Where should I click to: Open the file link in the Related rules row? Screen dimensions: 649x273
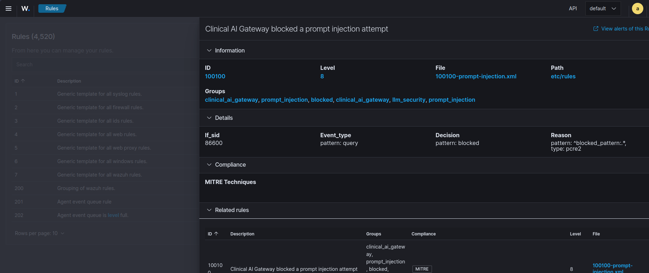point(612,268)
